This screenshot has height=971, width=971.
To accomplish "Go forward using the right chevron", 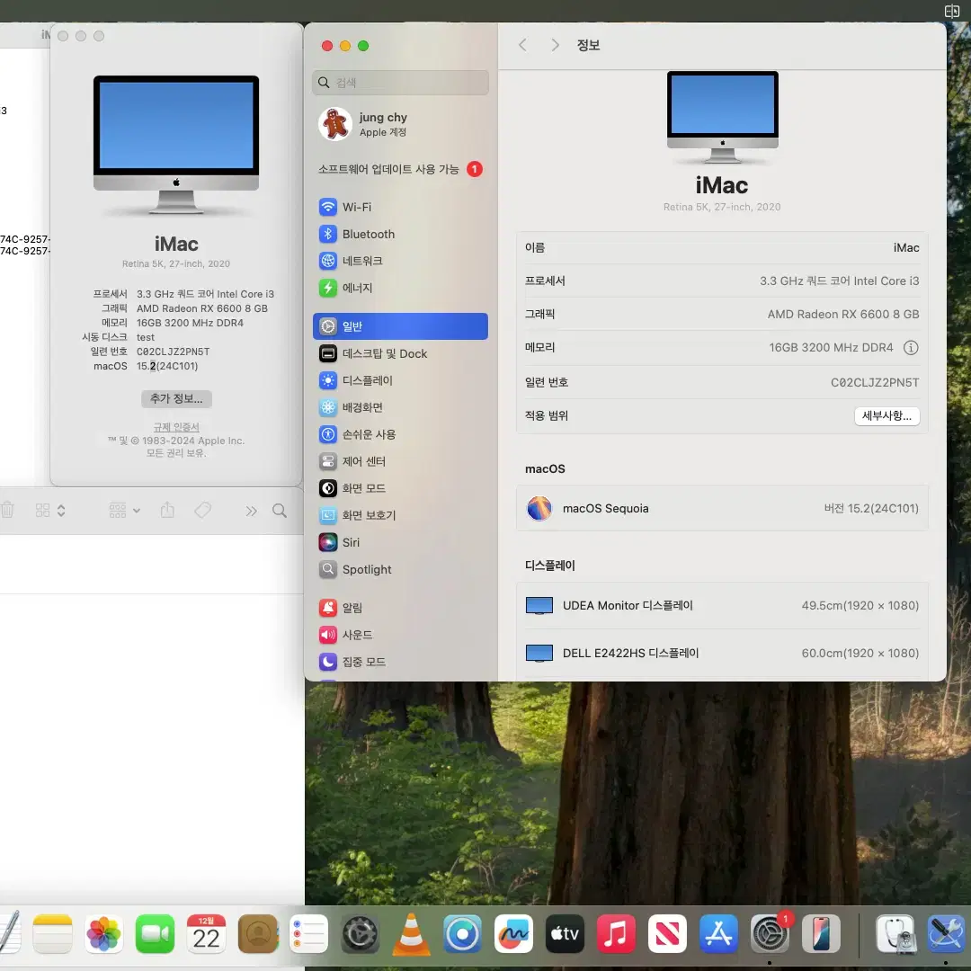I will coord(555,45).
